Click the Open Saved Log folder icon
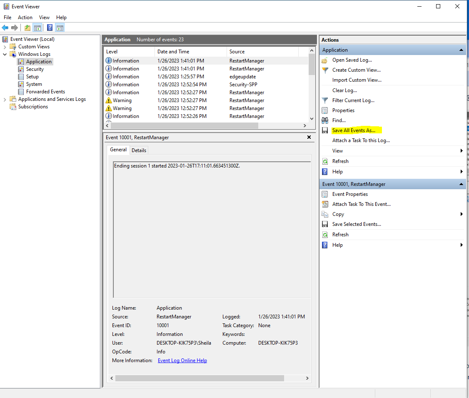 [325, 60]
